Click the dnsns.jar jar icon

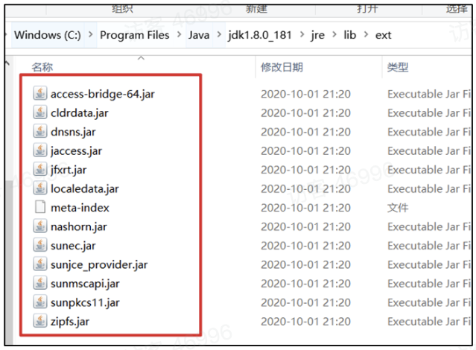40,132
